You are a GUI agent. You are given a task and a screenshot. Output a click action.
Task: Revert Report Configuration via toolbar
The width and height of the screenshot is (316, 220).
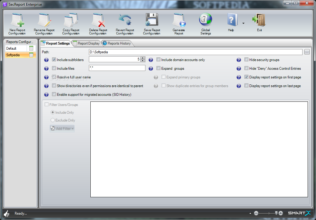click(x=125, y=24)
